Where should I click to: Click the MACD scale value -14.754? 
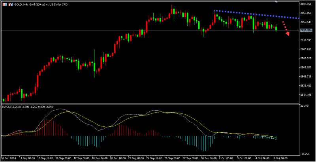tap(305, 154)
